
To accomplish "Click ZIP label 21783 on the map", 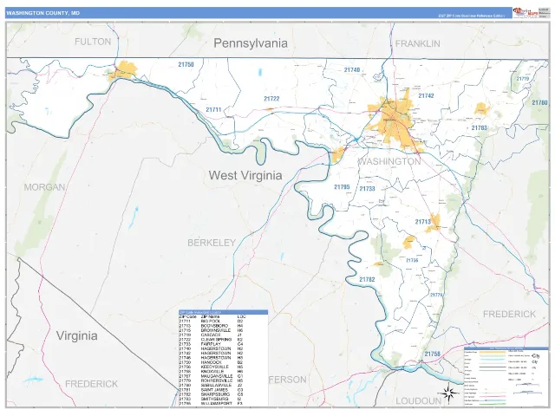I will [480, 127].
